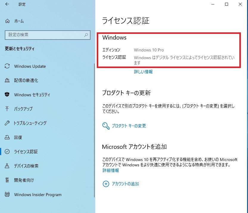Image resolution: width=248 pixels, height=213 pixels.
Task: Click the 配信の最適化 icon
Action: pyautogui.click(x=7, y=80)
